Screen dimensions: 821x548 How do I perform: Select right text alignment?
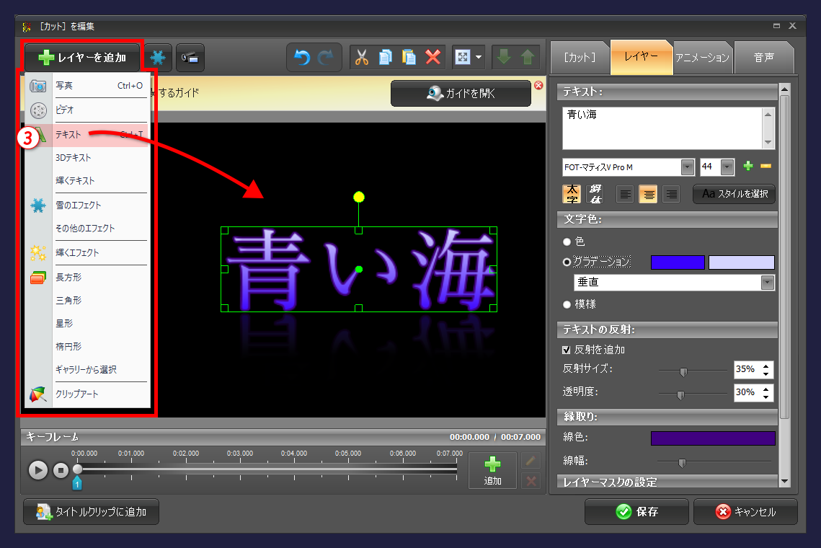pyautogui.click(x=670, y=194)
